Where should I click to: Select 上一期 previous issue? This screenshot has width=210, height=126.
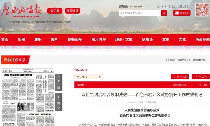pos(58,83)
